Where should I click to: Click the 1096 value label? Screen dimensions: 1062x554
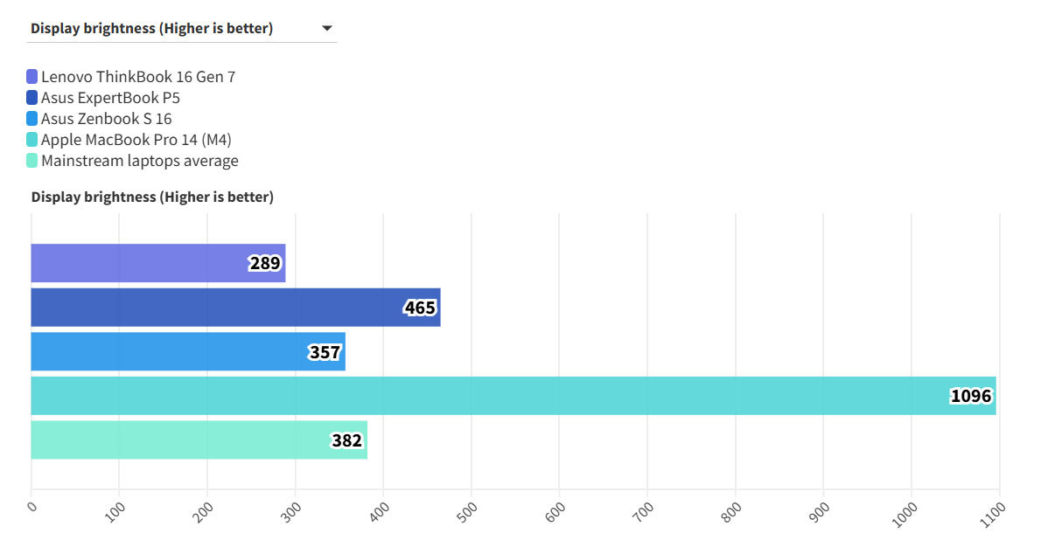[x=971, y=396]
